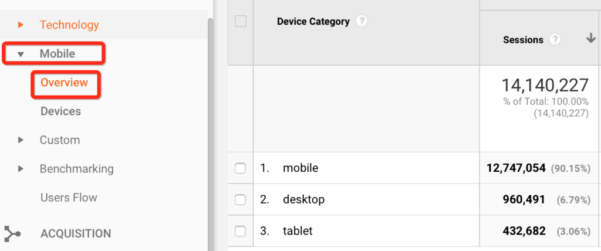The image size is (601, 251).
Task: Click the desktop device category link
Action: click(304, 199)
